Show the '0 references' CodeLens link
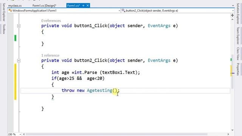 (51, 21)
